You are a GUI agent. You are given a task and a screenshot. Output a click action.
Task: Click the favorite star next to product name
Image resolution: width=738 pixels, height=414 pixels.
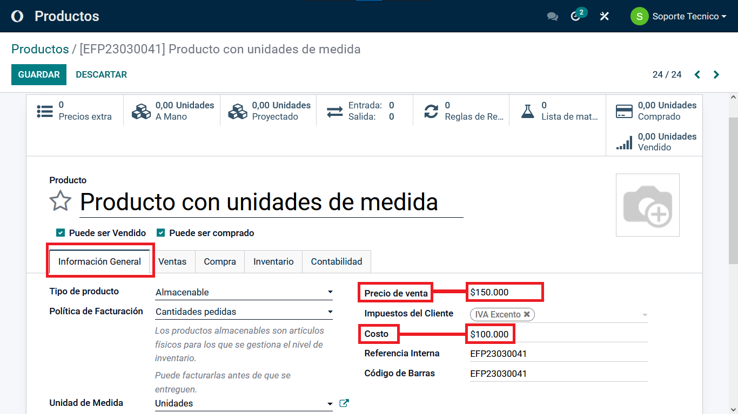pyautogui.click(x=61, y=202)
